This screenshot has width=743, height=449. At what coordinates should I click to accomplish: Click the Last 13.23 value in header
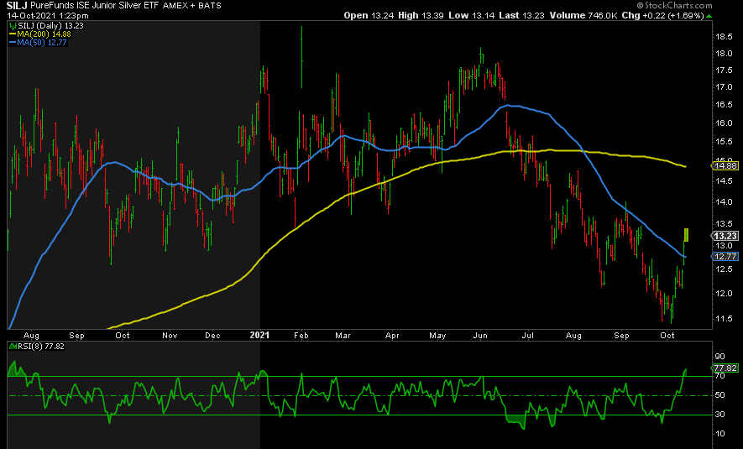[522, 15]
